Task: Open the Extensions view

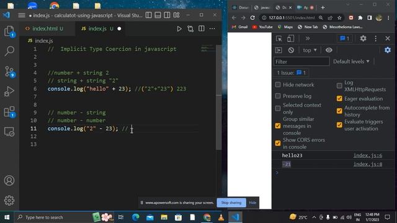Action: point(9,111)
